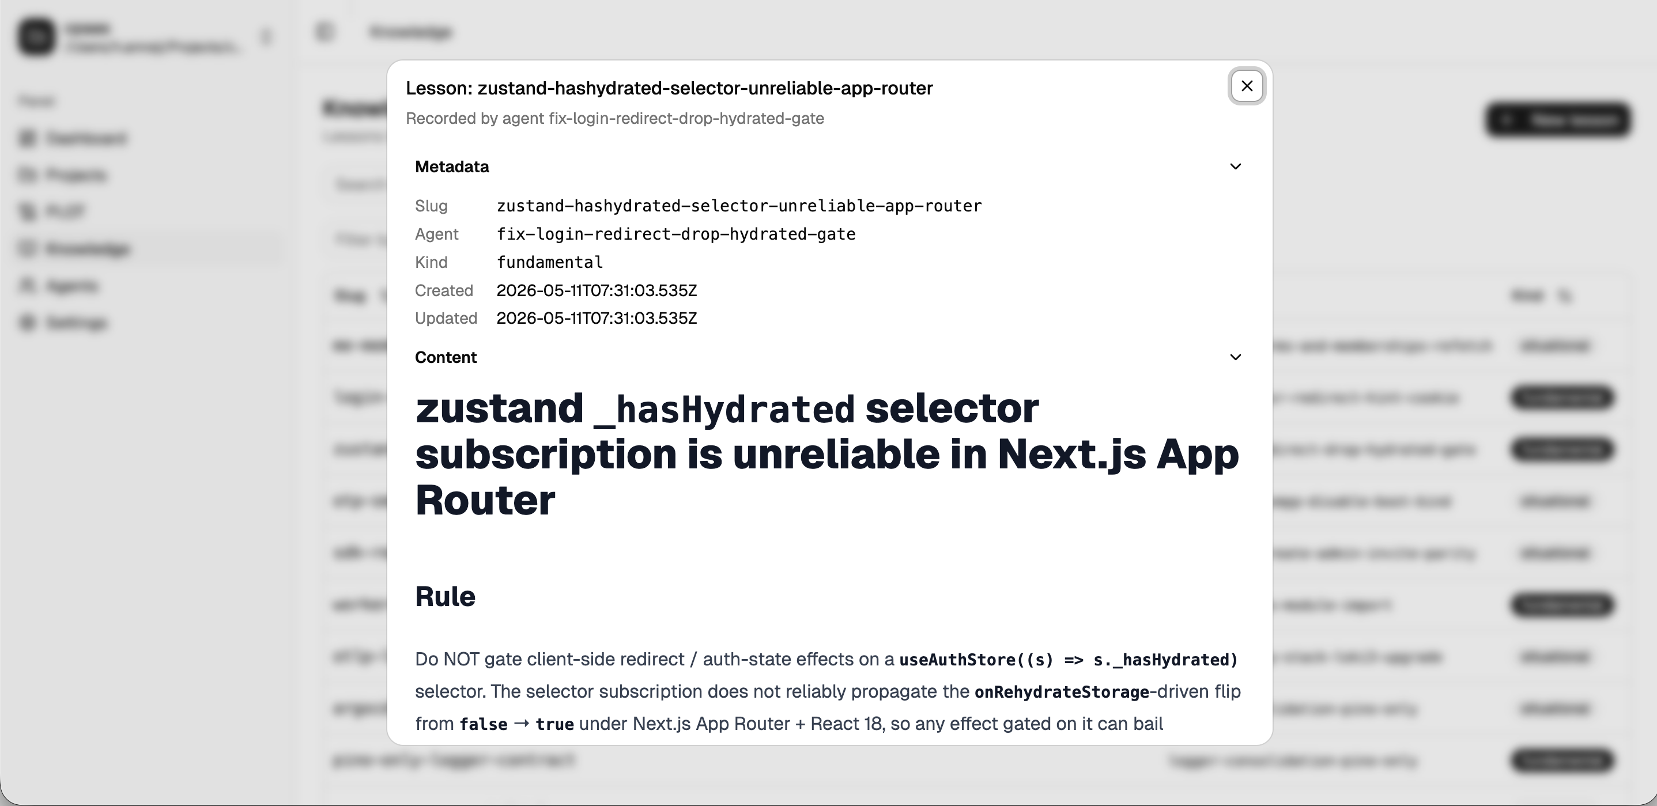Click the inline code 'true' in the rule
Image resolution: width=1657 pixels, height=806 pixels.
[x=554, y=724]
